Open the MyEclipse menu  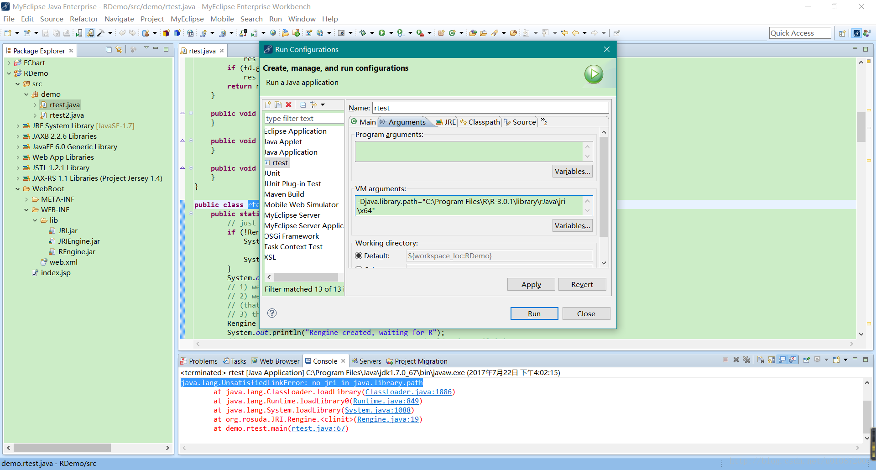[x=187, y=19]
